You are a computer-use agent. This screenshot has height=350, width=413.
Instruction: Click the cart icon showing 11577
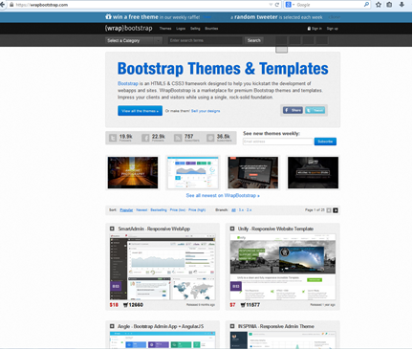coord(243,305)
